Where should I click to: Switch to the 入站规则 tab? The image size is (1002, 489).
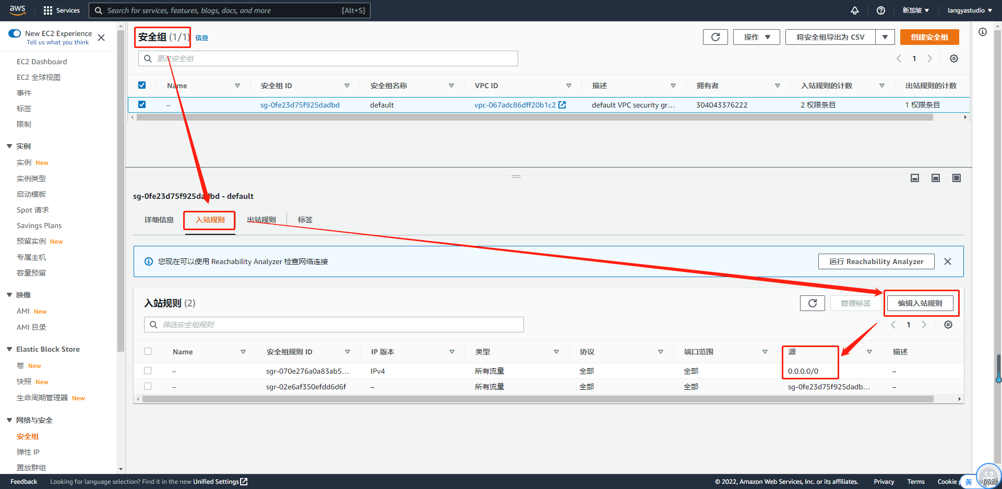click(210, 220)
